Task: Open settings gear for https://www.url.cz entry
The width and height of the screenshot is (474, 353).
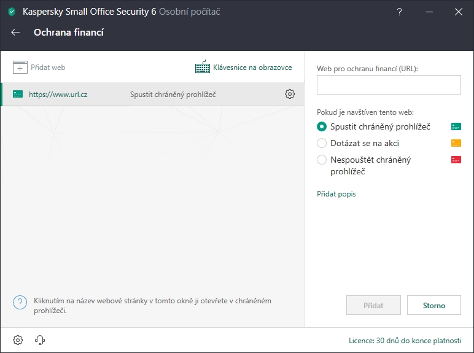Action: (290, 94)
